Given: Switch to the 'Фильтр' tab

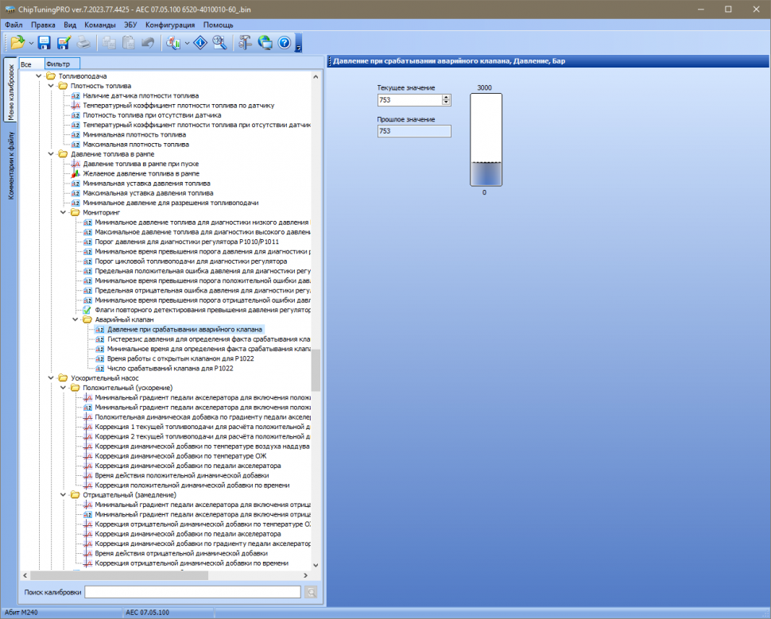Looking at the screenshot, I should (58, 64).
